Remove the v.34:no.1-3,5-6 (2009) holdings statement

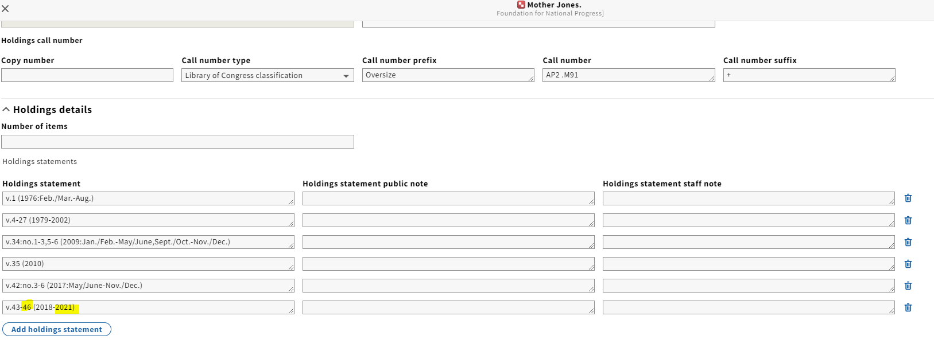[908, 242]
